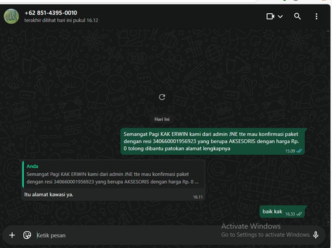Select the reply 'Itu alamat kawasi ya.'
Viewport: 332px width, 248px height.
coord(48,194)
